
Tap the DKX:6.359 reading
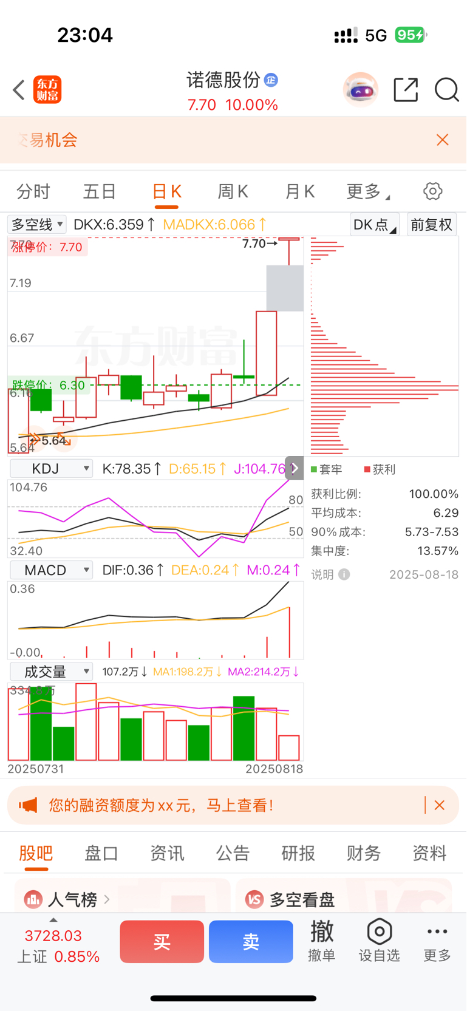point(114,225)
